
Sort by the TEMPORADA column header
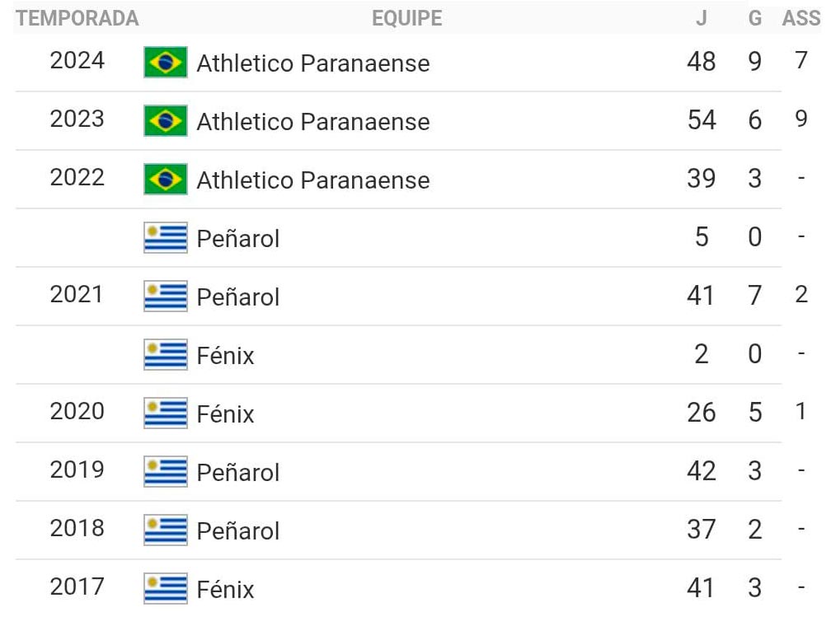coord(77,18)
